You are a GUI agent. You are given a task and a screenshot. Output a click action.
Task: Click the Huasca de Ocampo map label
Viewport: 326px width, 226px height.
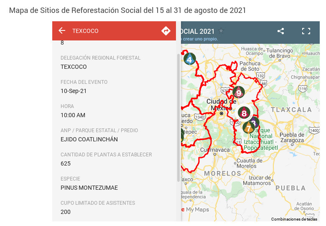[x=252, y=51]
